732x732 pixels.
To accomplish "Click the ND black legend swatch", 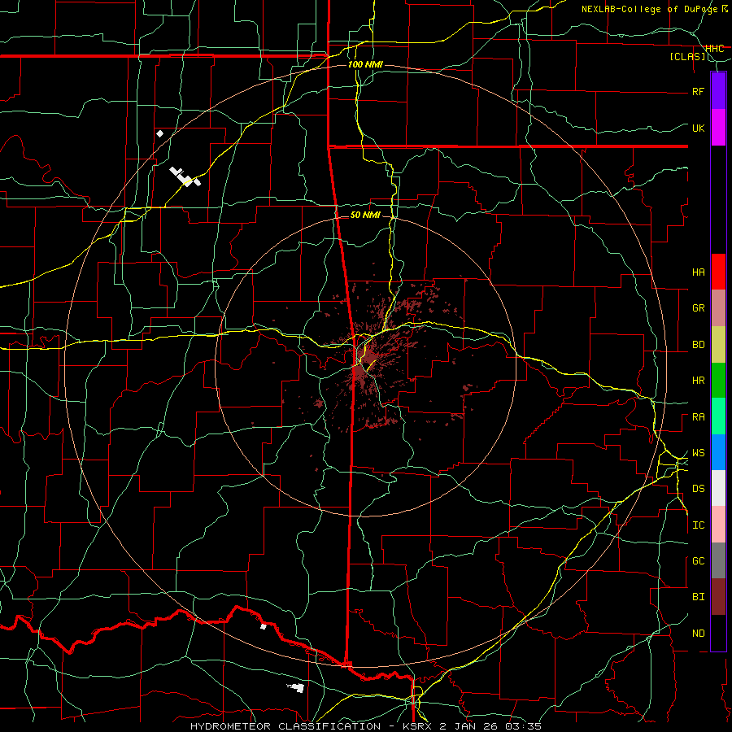I will click(x=718, y=633).
